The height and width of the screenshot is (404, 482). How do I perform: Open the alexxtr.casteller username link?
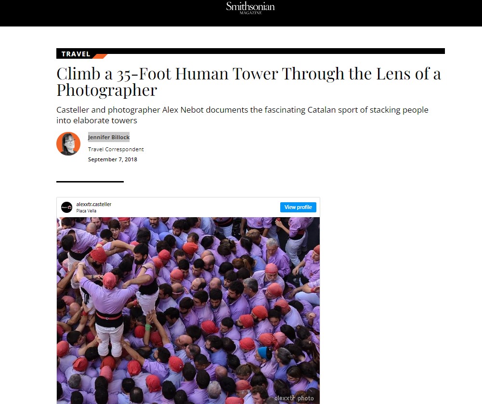pyautogui.click(x=94, y=204)
